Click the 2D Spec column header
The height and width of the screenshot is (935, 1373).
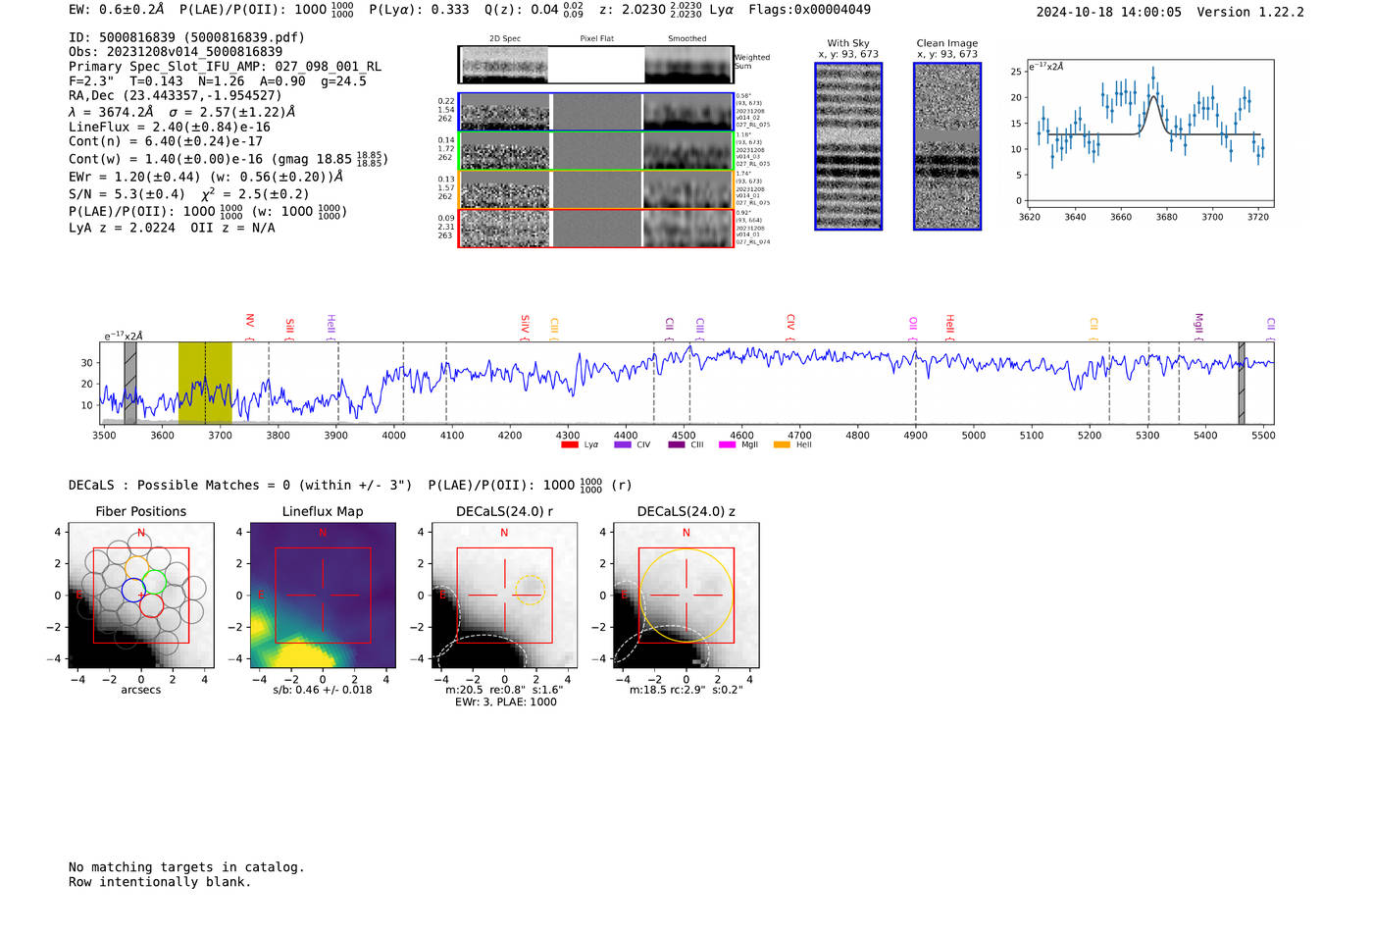tap(505, 39)
